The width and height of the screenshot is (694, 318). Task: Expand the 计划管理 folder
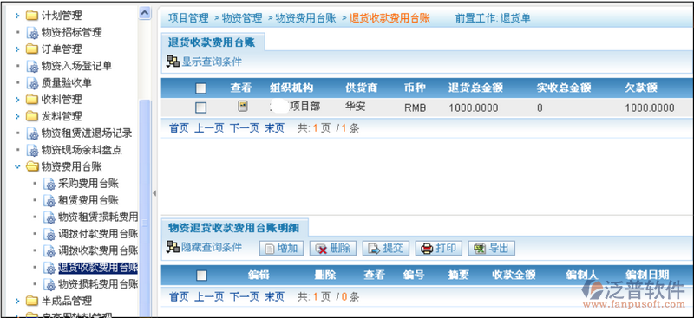(x=17, y=16)
